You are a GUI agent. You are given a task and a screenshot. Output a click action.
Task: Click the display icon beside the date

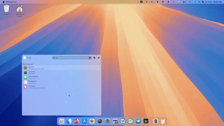click(x=203, y=2)
